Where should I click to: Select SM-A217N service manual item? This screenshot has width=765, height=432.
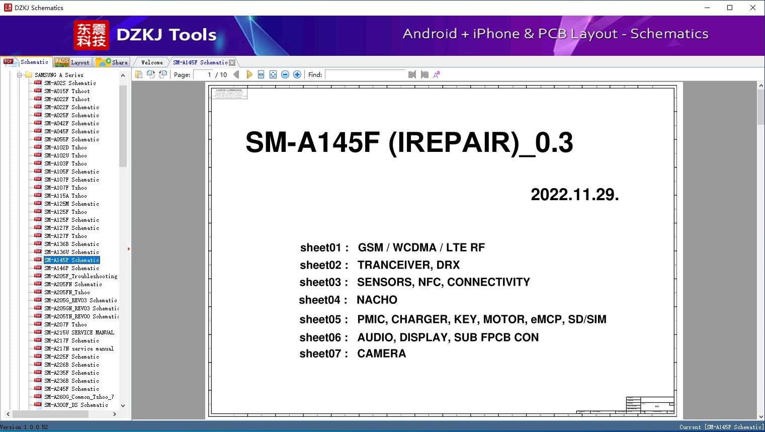click(x=79, y=349)
